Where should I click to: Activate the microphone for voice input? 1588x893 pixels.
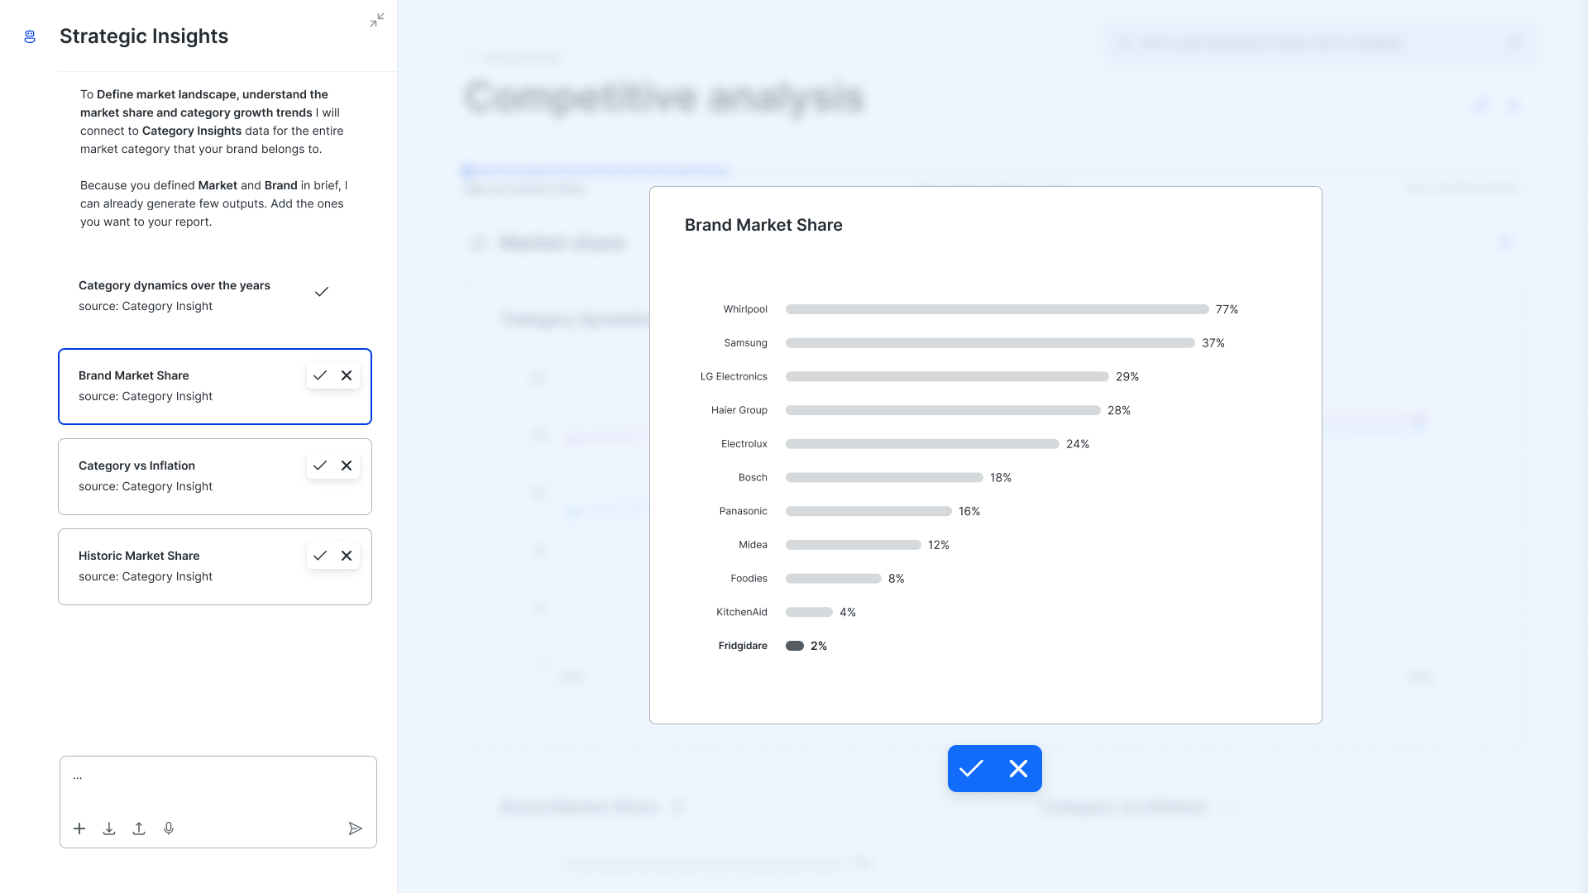(169, 829)
